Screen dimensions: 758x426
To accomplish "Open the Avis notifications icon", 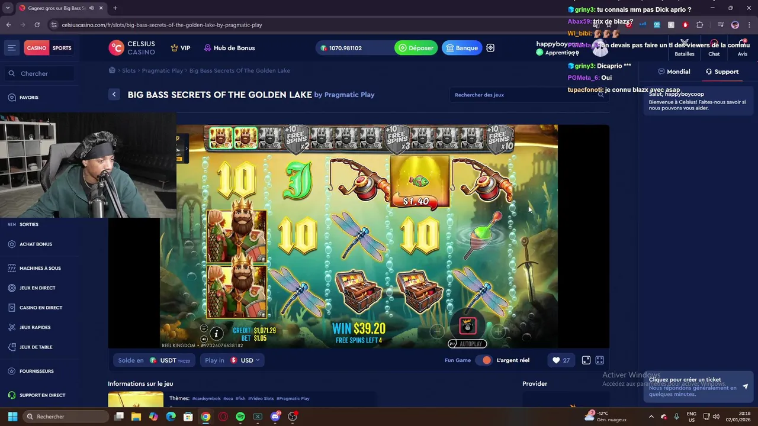I will [743, 48].
